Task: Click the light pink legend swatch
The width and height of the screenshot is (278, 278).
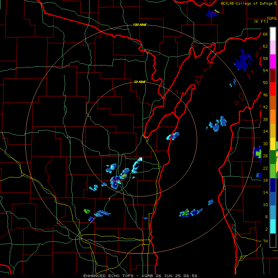Action: point(273,48)
